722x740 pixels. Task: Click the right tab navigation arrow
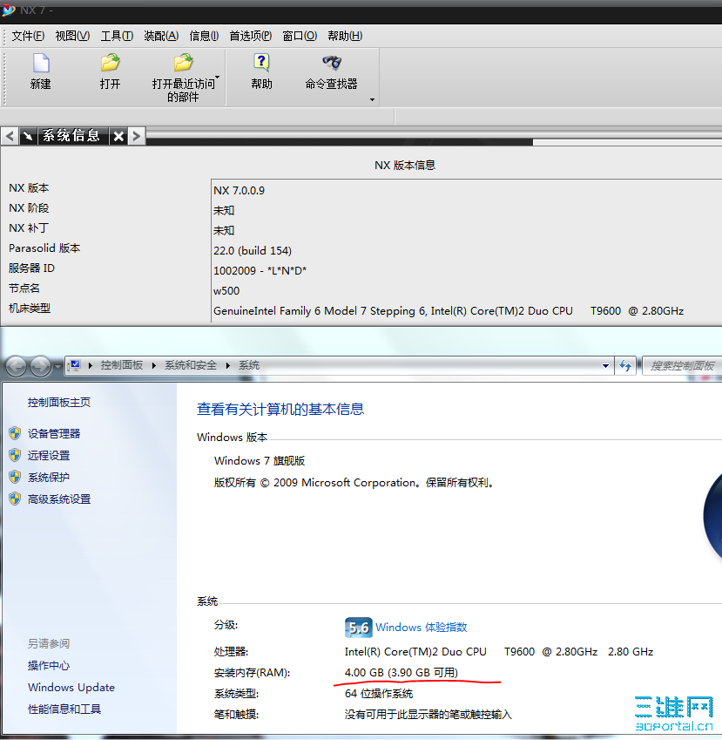pos(136,136)
